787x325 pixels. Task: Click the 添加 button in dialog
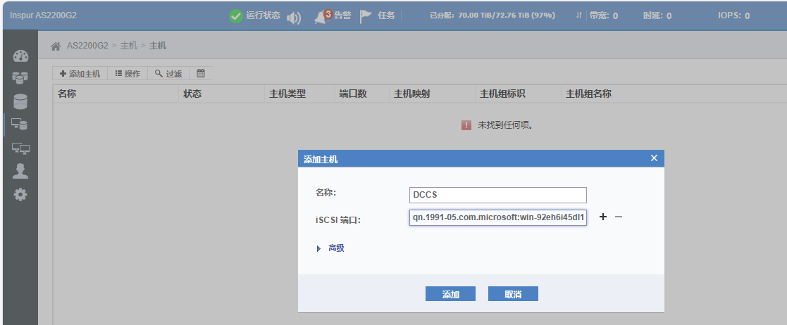click(x=450, y=294)
